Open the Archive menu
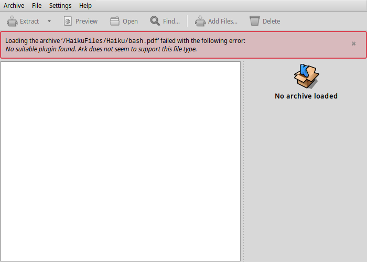This screenshot has width=367, height=262. pyautogui.click(x=14, y=6)
